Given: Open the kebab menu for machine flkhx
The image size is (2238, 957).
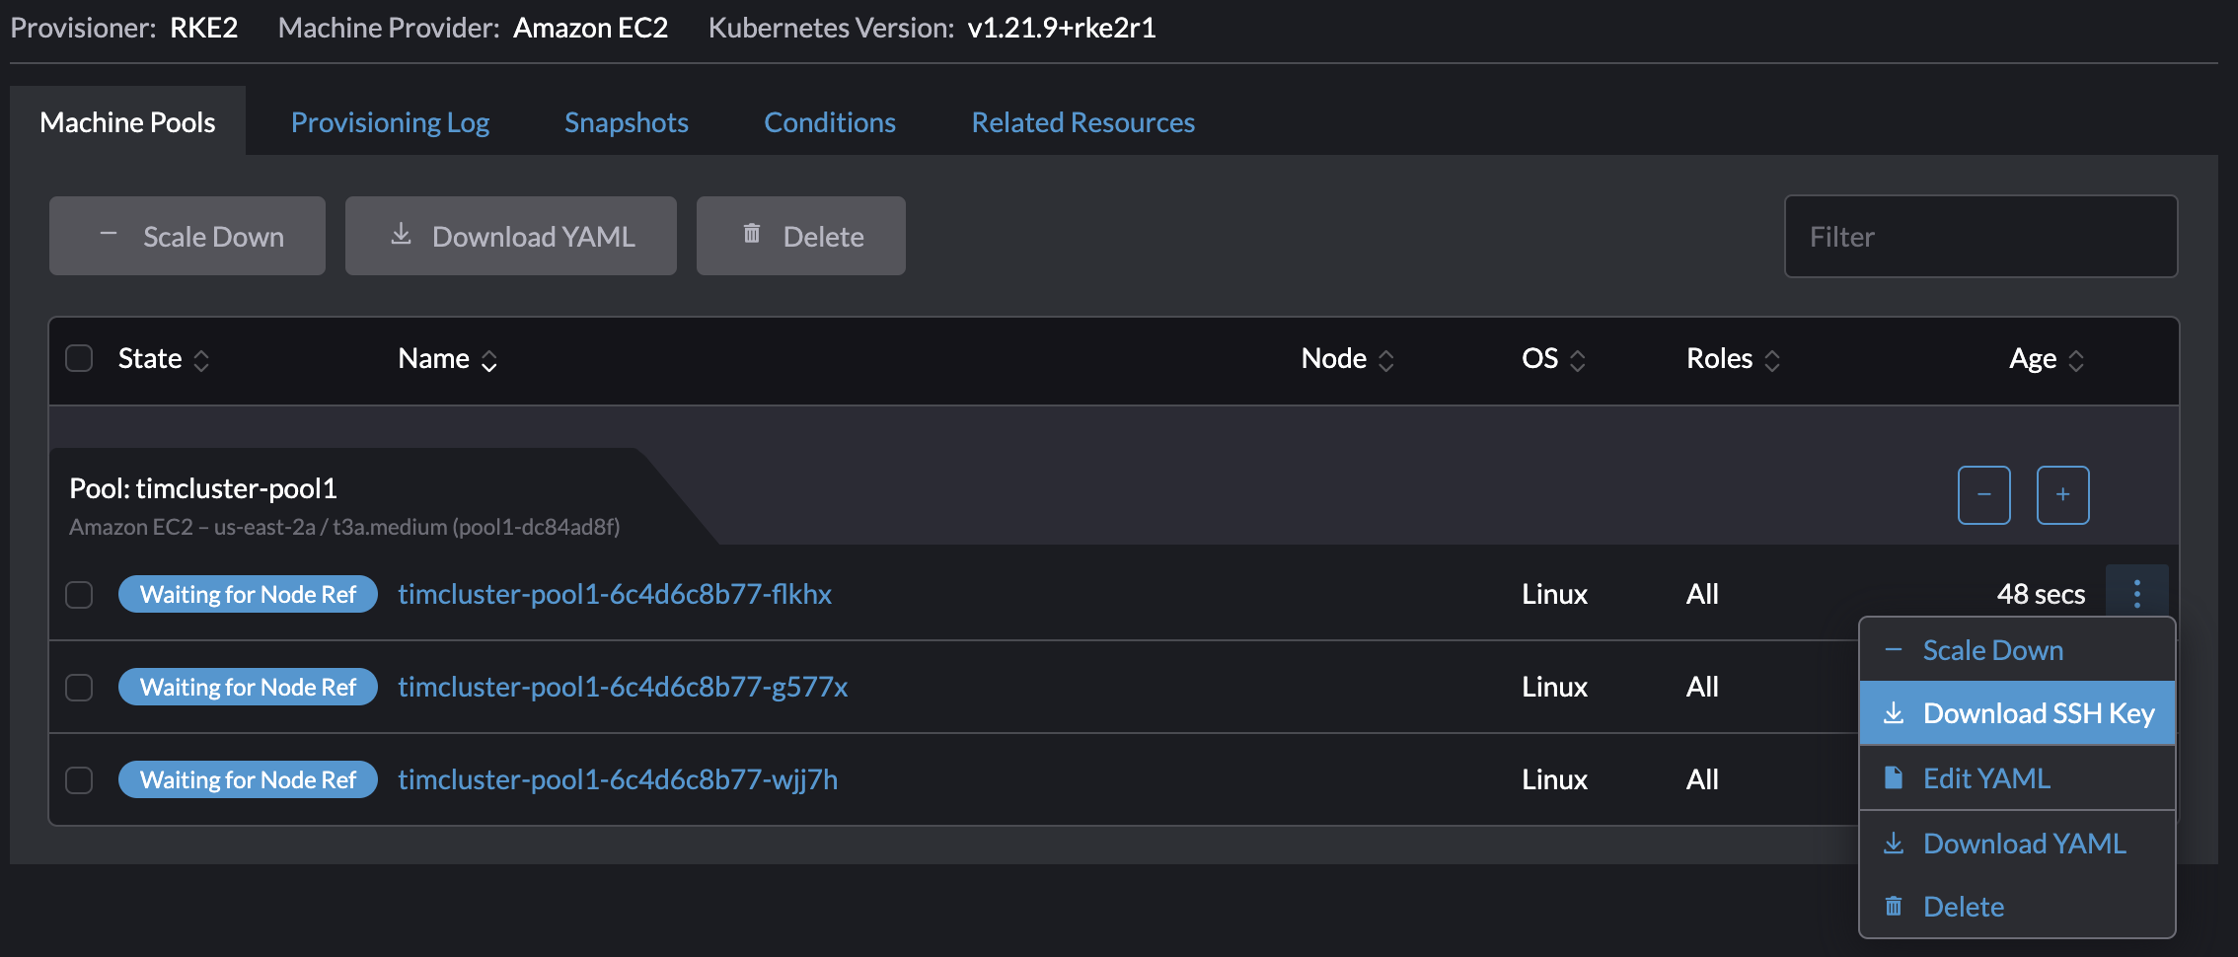Looking at the screenshot, I should (2137, 594).
